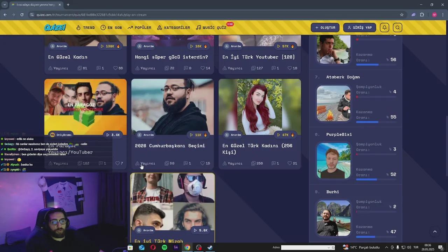Open the En Güzel Kadın quiz title
448x252 pixels.
(68, 57)
